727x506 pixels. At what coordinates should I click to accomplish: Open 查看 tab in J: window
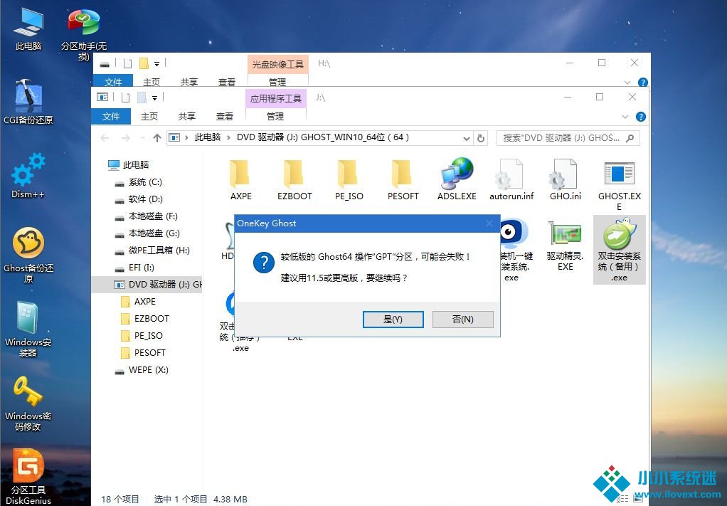pyautogui.click(x=224, y=117)
